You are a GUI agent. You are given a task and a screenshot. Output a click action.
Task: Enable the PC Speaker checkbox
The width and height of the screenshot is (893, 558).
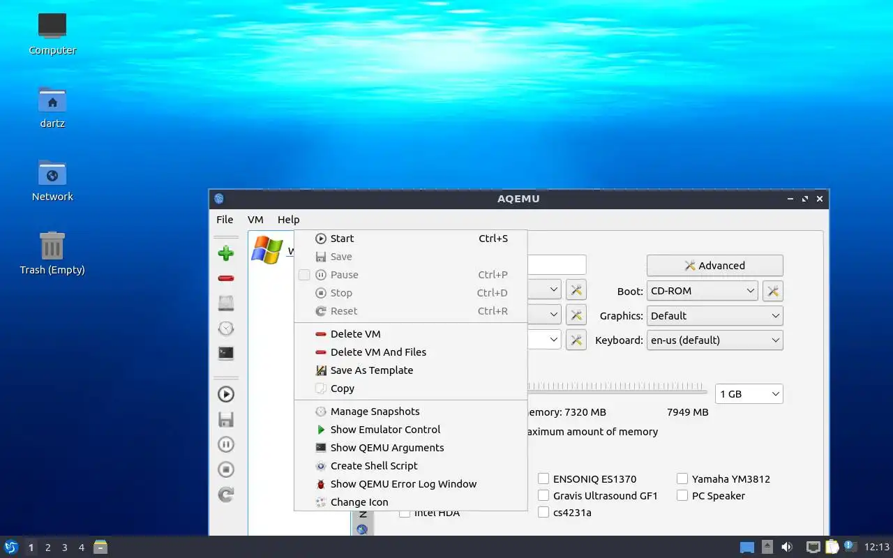tap(682, 495)
